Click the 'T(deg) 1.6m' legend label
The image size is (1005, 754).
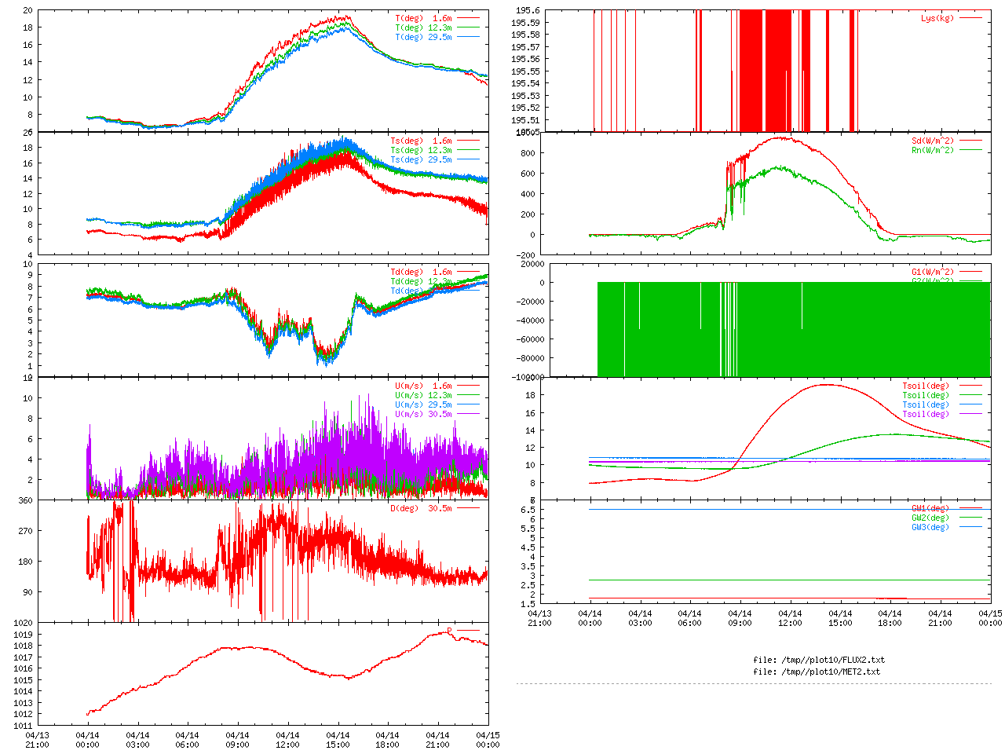tap(423, 18)
